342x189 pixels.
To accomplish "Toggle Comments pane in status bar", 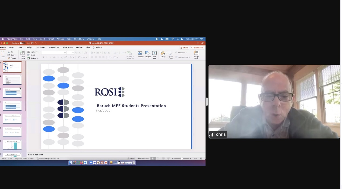I will coord(143,159).
